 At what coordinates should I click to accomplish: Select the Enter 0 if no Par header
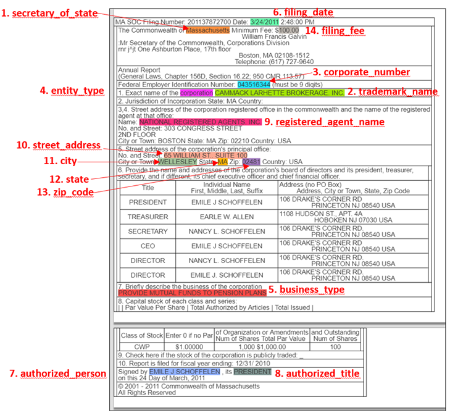pyautogui.click(x=189, y=335)
